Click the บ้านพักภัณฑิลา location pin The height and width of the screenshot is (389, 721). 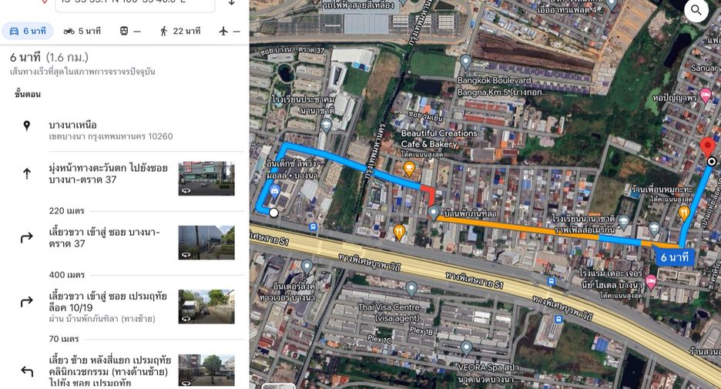pyautogui.click(x=433, y=213)
